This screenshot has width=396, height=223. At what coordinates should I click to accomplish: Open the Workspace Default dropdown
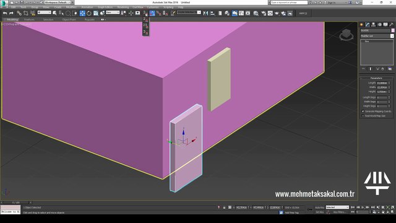point(58,2)
